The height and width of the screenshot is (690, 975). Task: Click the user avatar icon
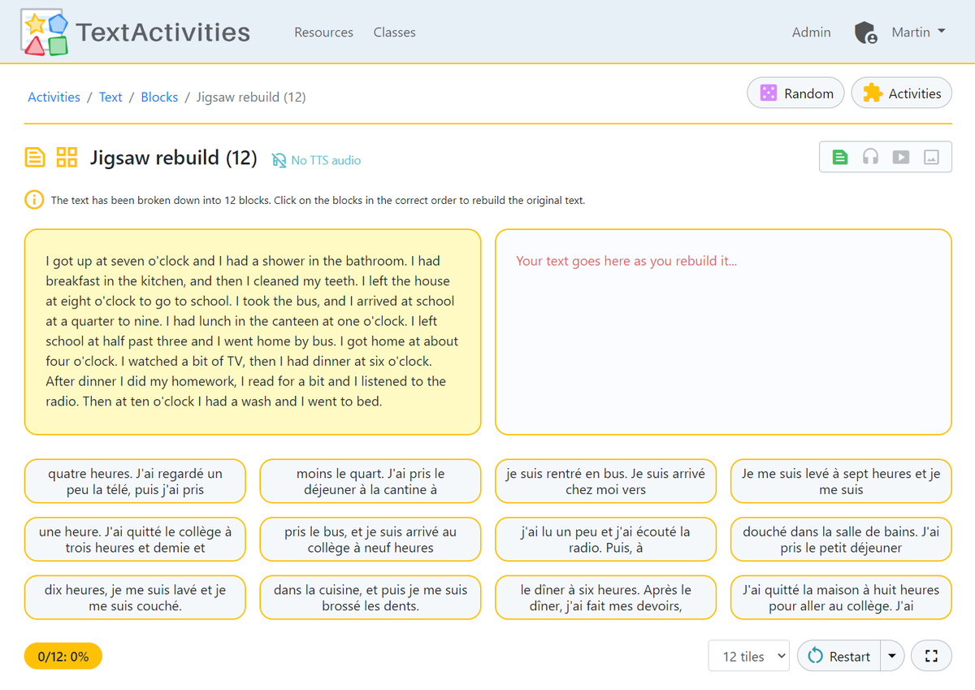[864, 33]
